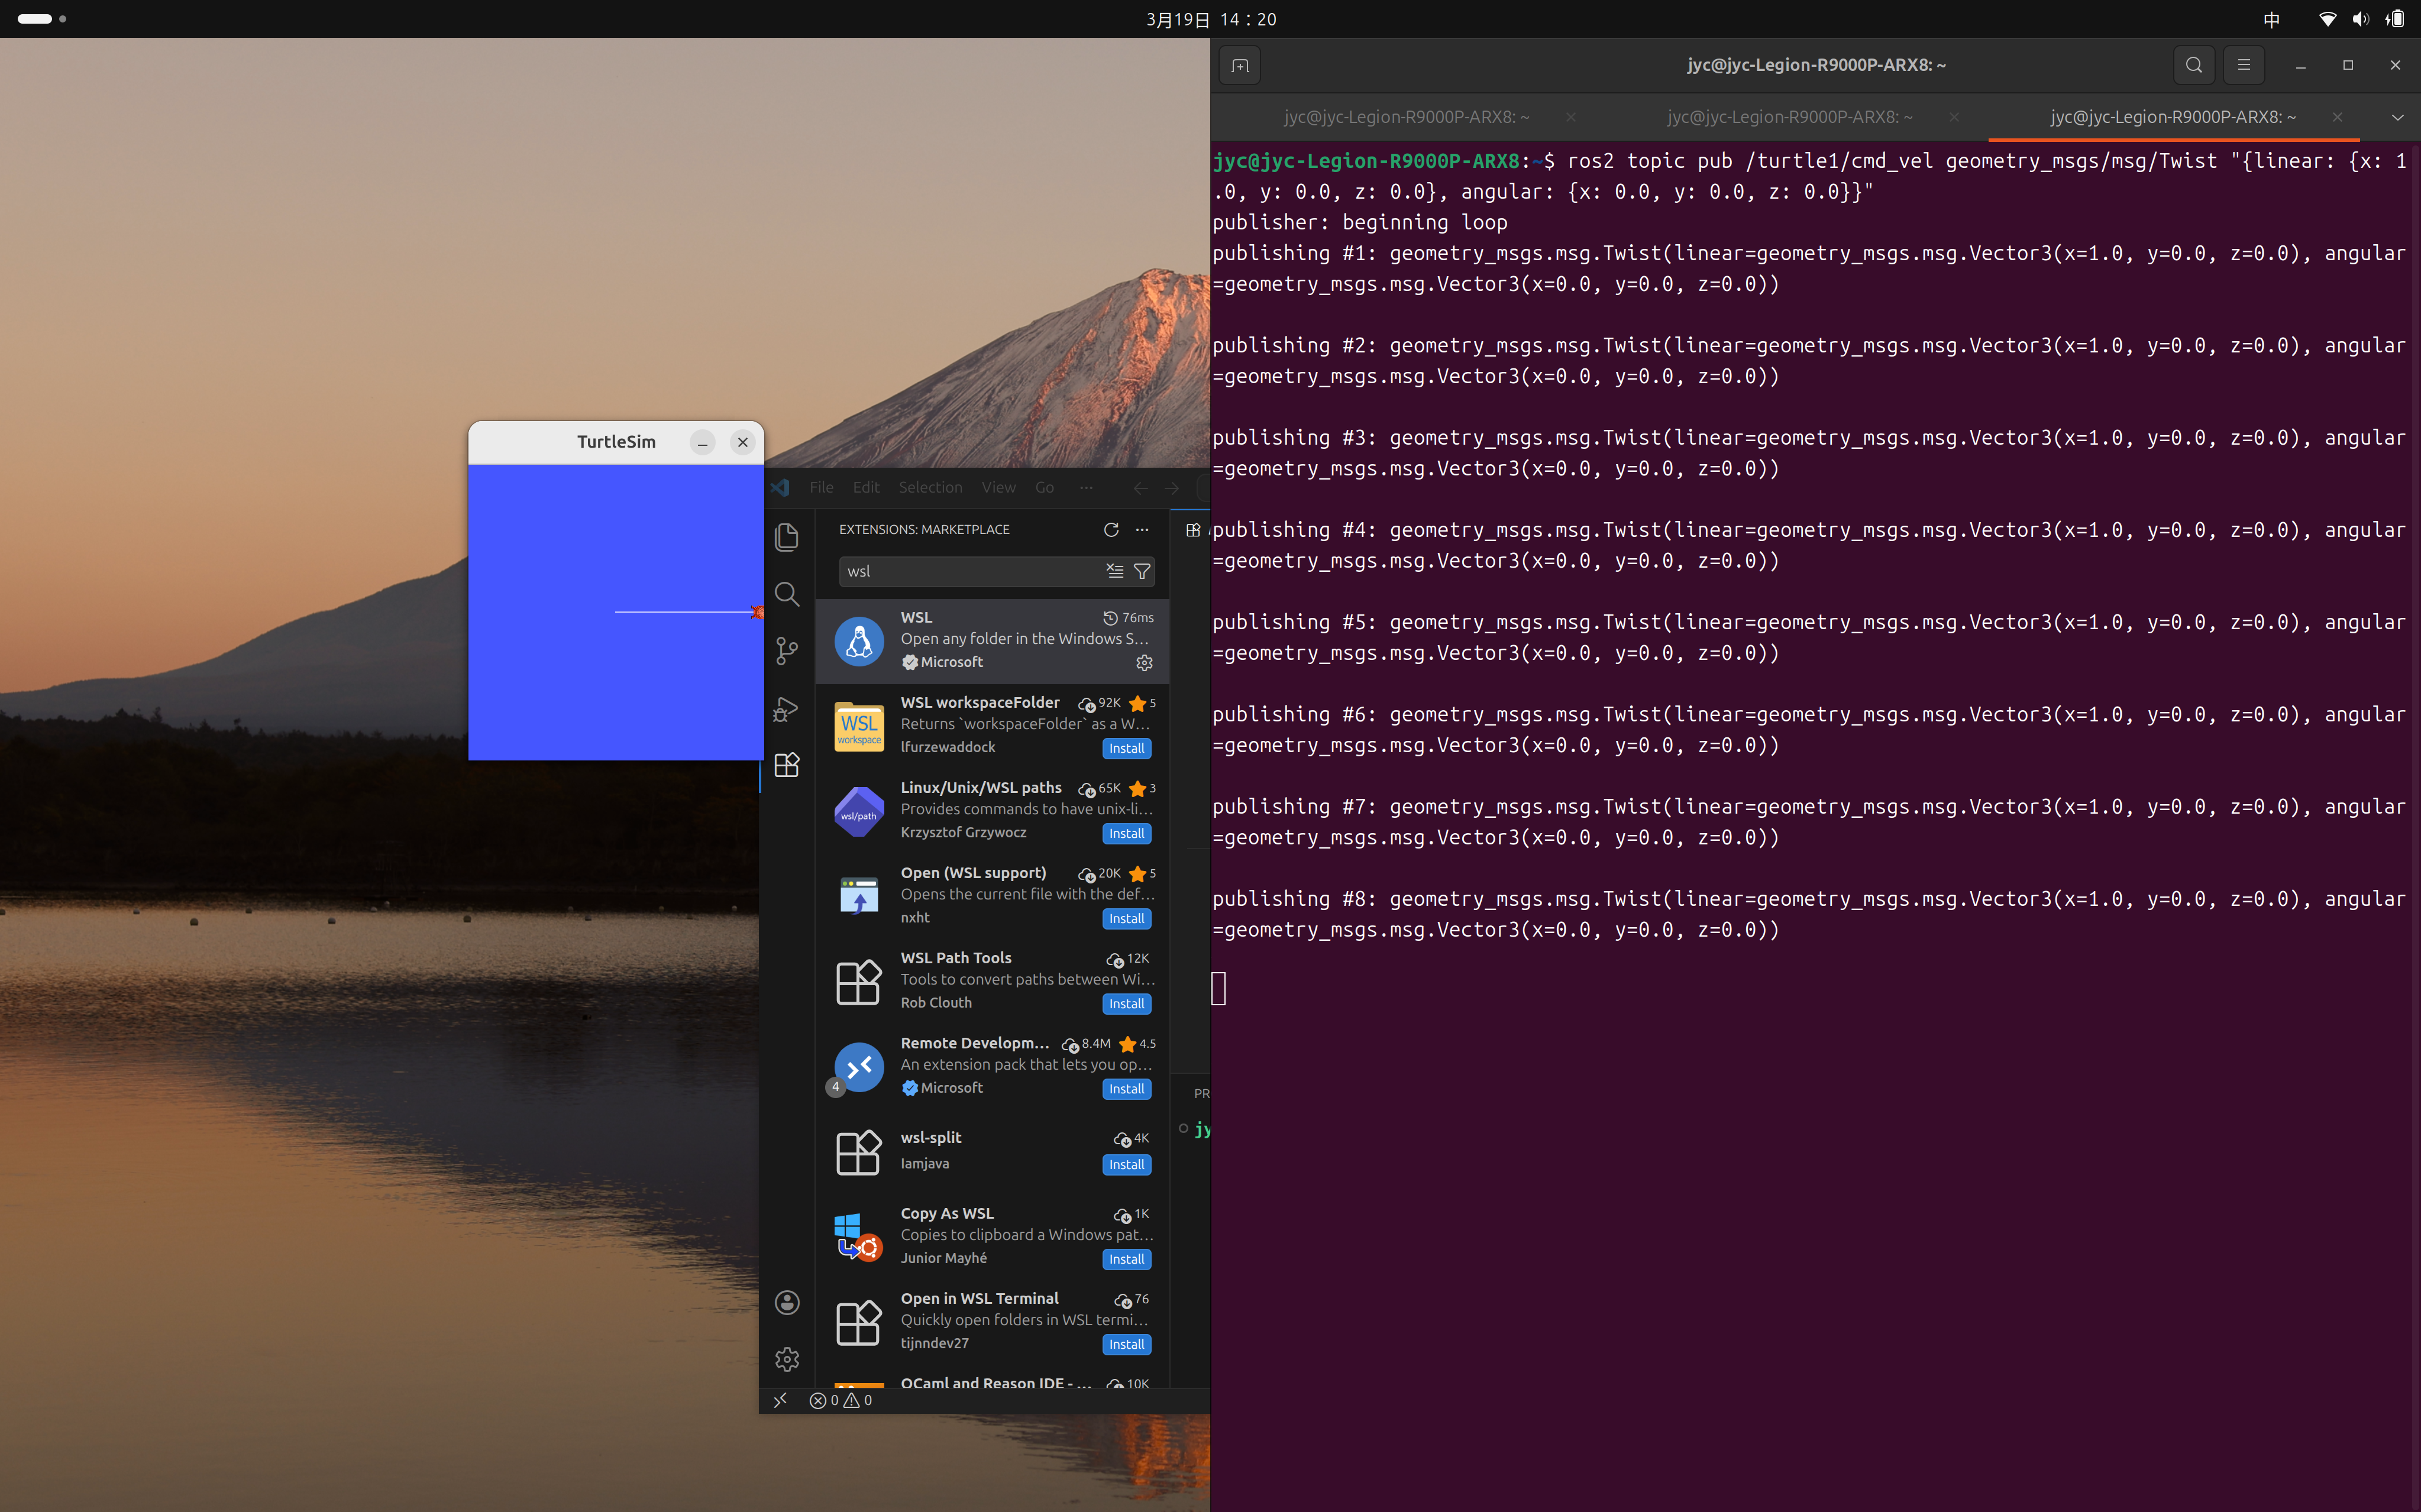Install the Linux/Unix/WSL paths extension
The height and width of the screenshot is (1512, 2421).
(1126, 834)
